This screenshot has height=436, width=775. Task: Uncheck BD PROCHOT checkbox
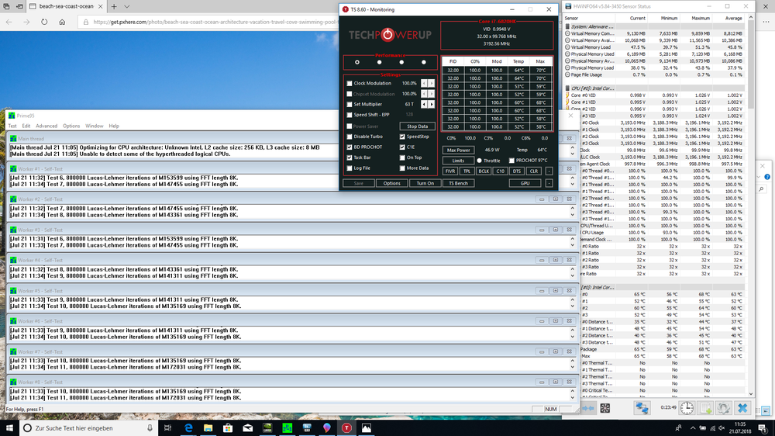pyautogui.click(x=350, y=147)
